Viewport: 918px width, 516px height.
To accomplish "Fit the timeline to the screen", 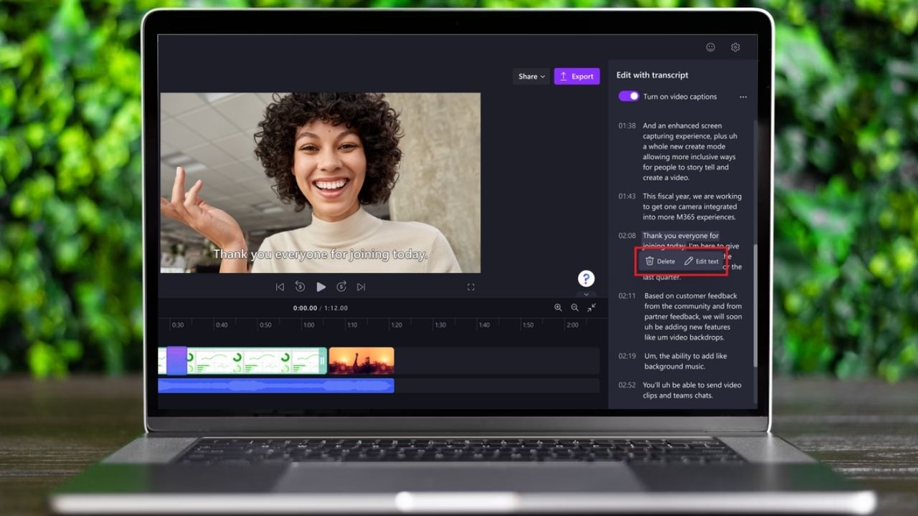I will pos(591,308).
